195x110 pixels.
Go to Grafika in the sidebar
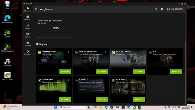pyautogui.click(x=28, y=26)
